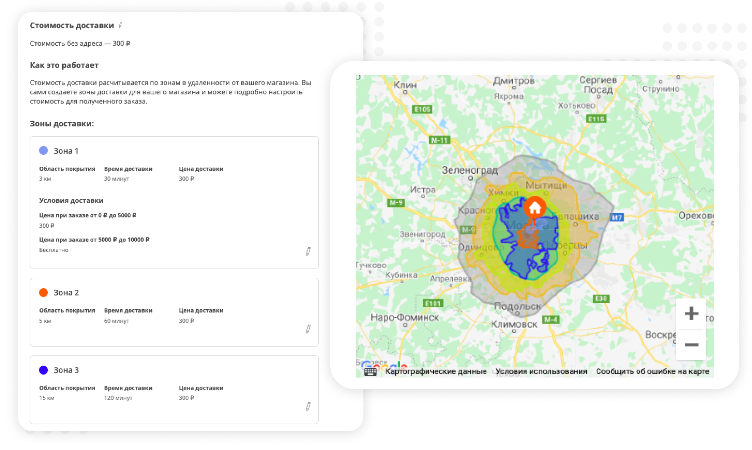Click the 15 км coverage value
This screenshot has width=752, height=450.
click(47, 398)
